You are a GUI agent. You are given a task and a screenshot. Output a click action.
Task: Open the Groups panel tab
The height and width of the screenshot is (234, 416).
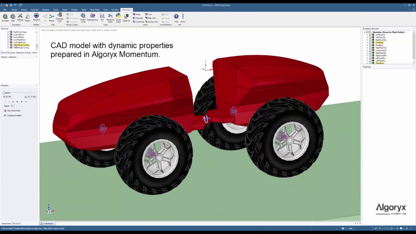pyautogui.click(x=28, y=53)
